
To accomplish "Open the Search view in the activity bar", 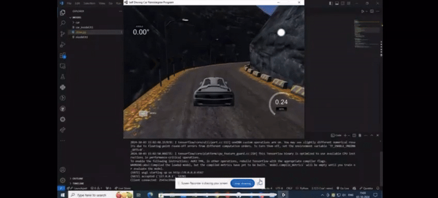I will [x=62, y=23].
